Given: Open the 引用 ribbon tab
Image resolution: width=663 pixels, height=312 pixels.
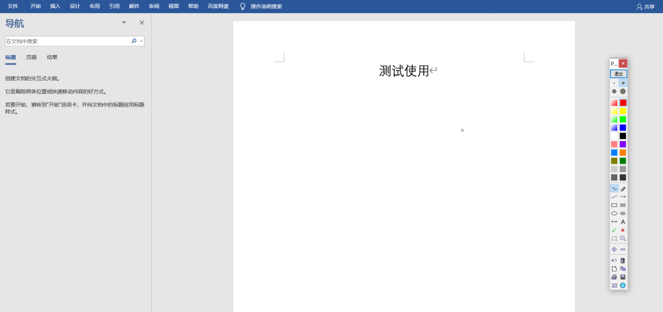Looking at the screenshot, I should (x=114, y=7).
